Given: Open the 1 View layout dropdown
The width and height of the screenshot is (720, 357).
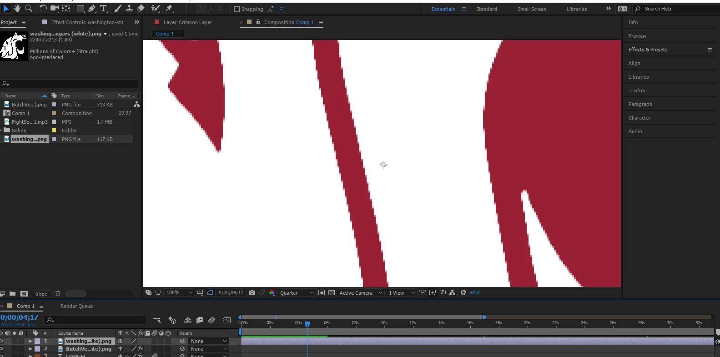Looking at the screenshot, I should coord(401,292).
